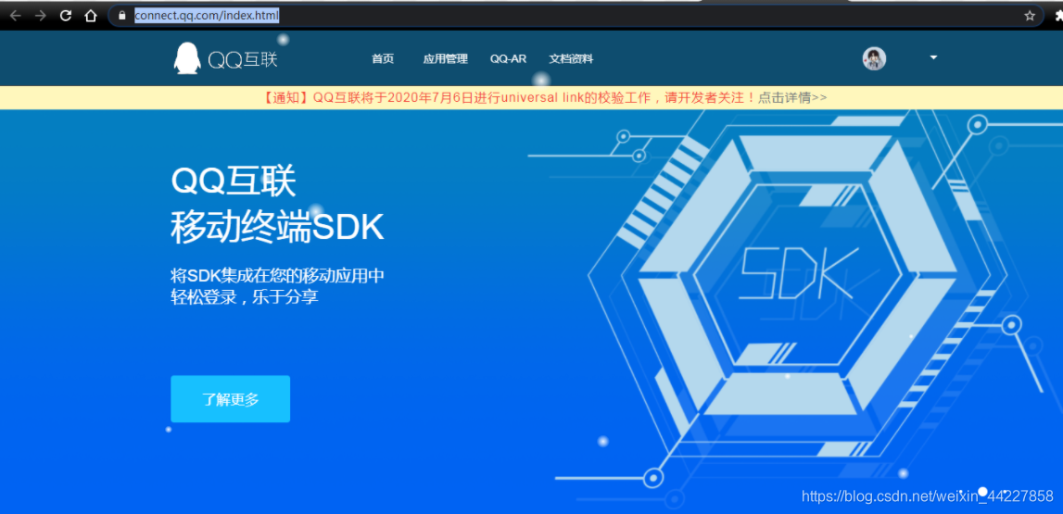The image size is (1063, 514).
Task: Go forward with the browser forward arrow
Action: tap(41, 16)
